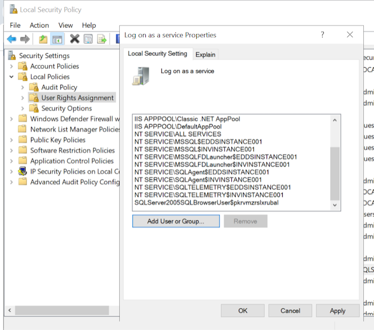This screenshot has height=330, width=374.
Task: Close the Log on as a service dialog
Action: tap(349, 35)
